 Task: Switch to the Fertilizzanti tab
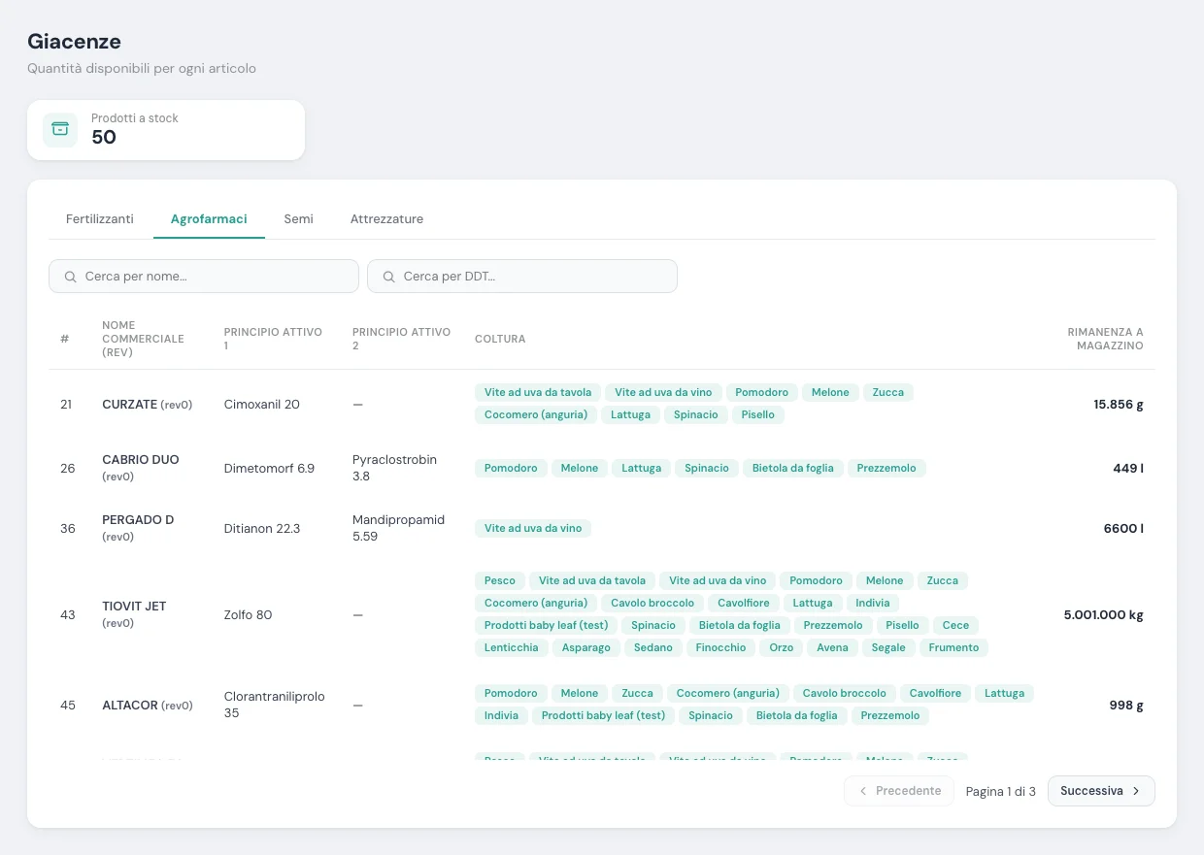click(100, 219)
